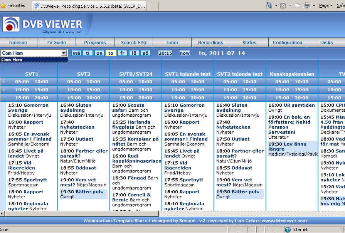
Task: Click the Internet zone globe icon
Action: (x=288, y=230)
